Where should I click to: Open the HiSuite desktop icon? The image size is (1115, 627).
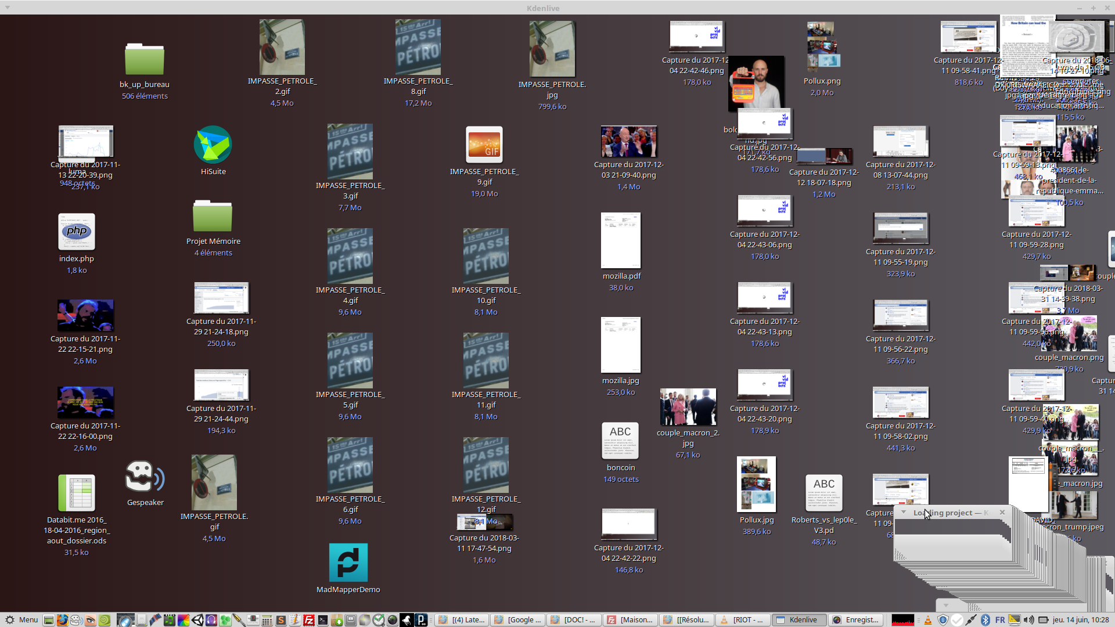pyautogui.click(x=213, y=145)
